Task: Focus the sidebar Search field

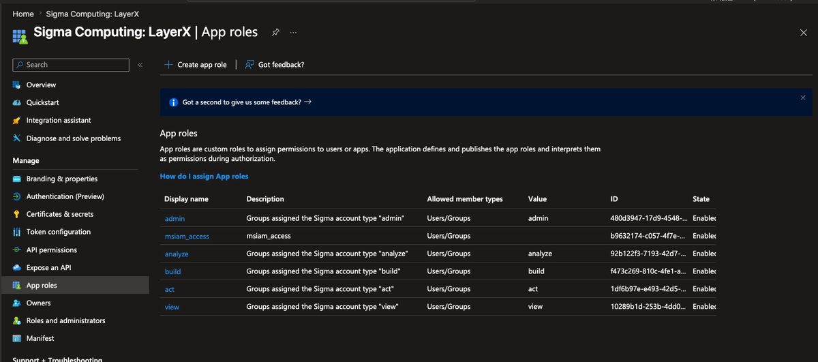Action: click(x=71, y=65)
